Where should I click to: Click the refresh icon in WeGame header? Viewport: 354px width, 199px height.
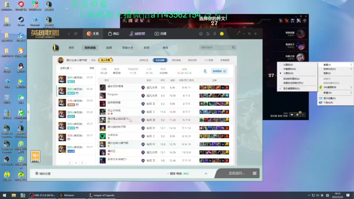[76, 34]
